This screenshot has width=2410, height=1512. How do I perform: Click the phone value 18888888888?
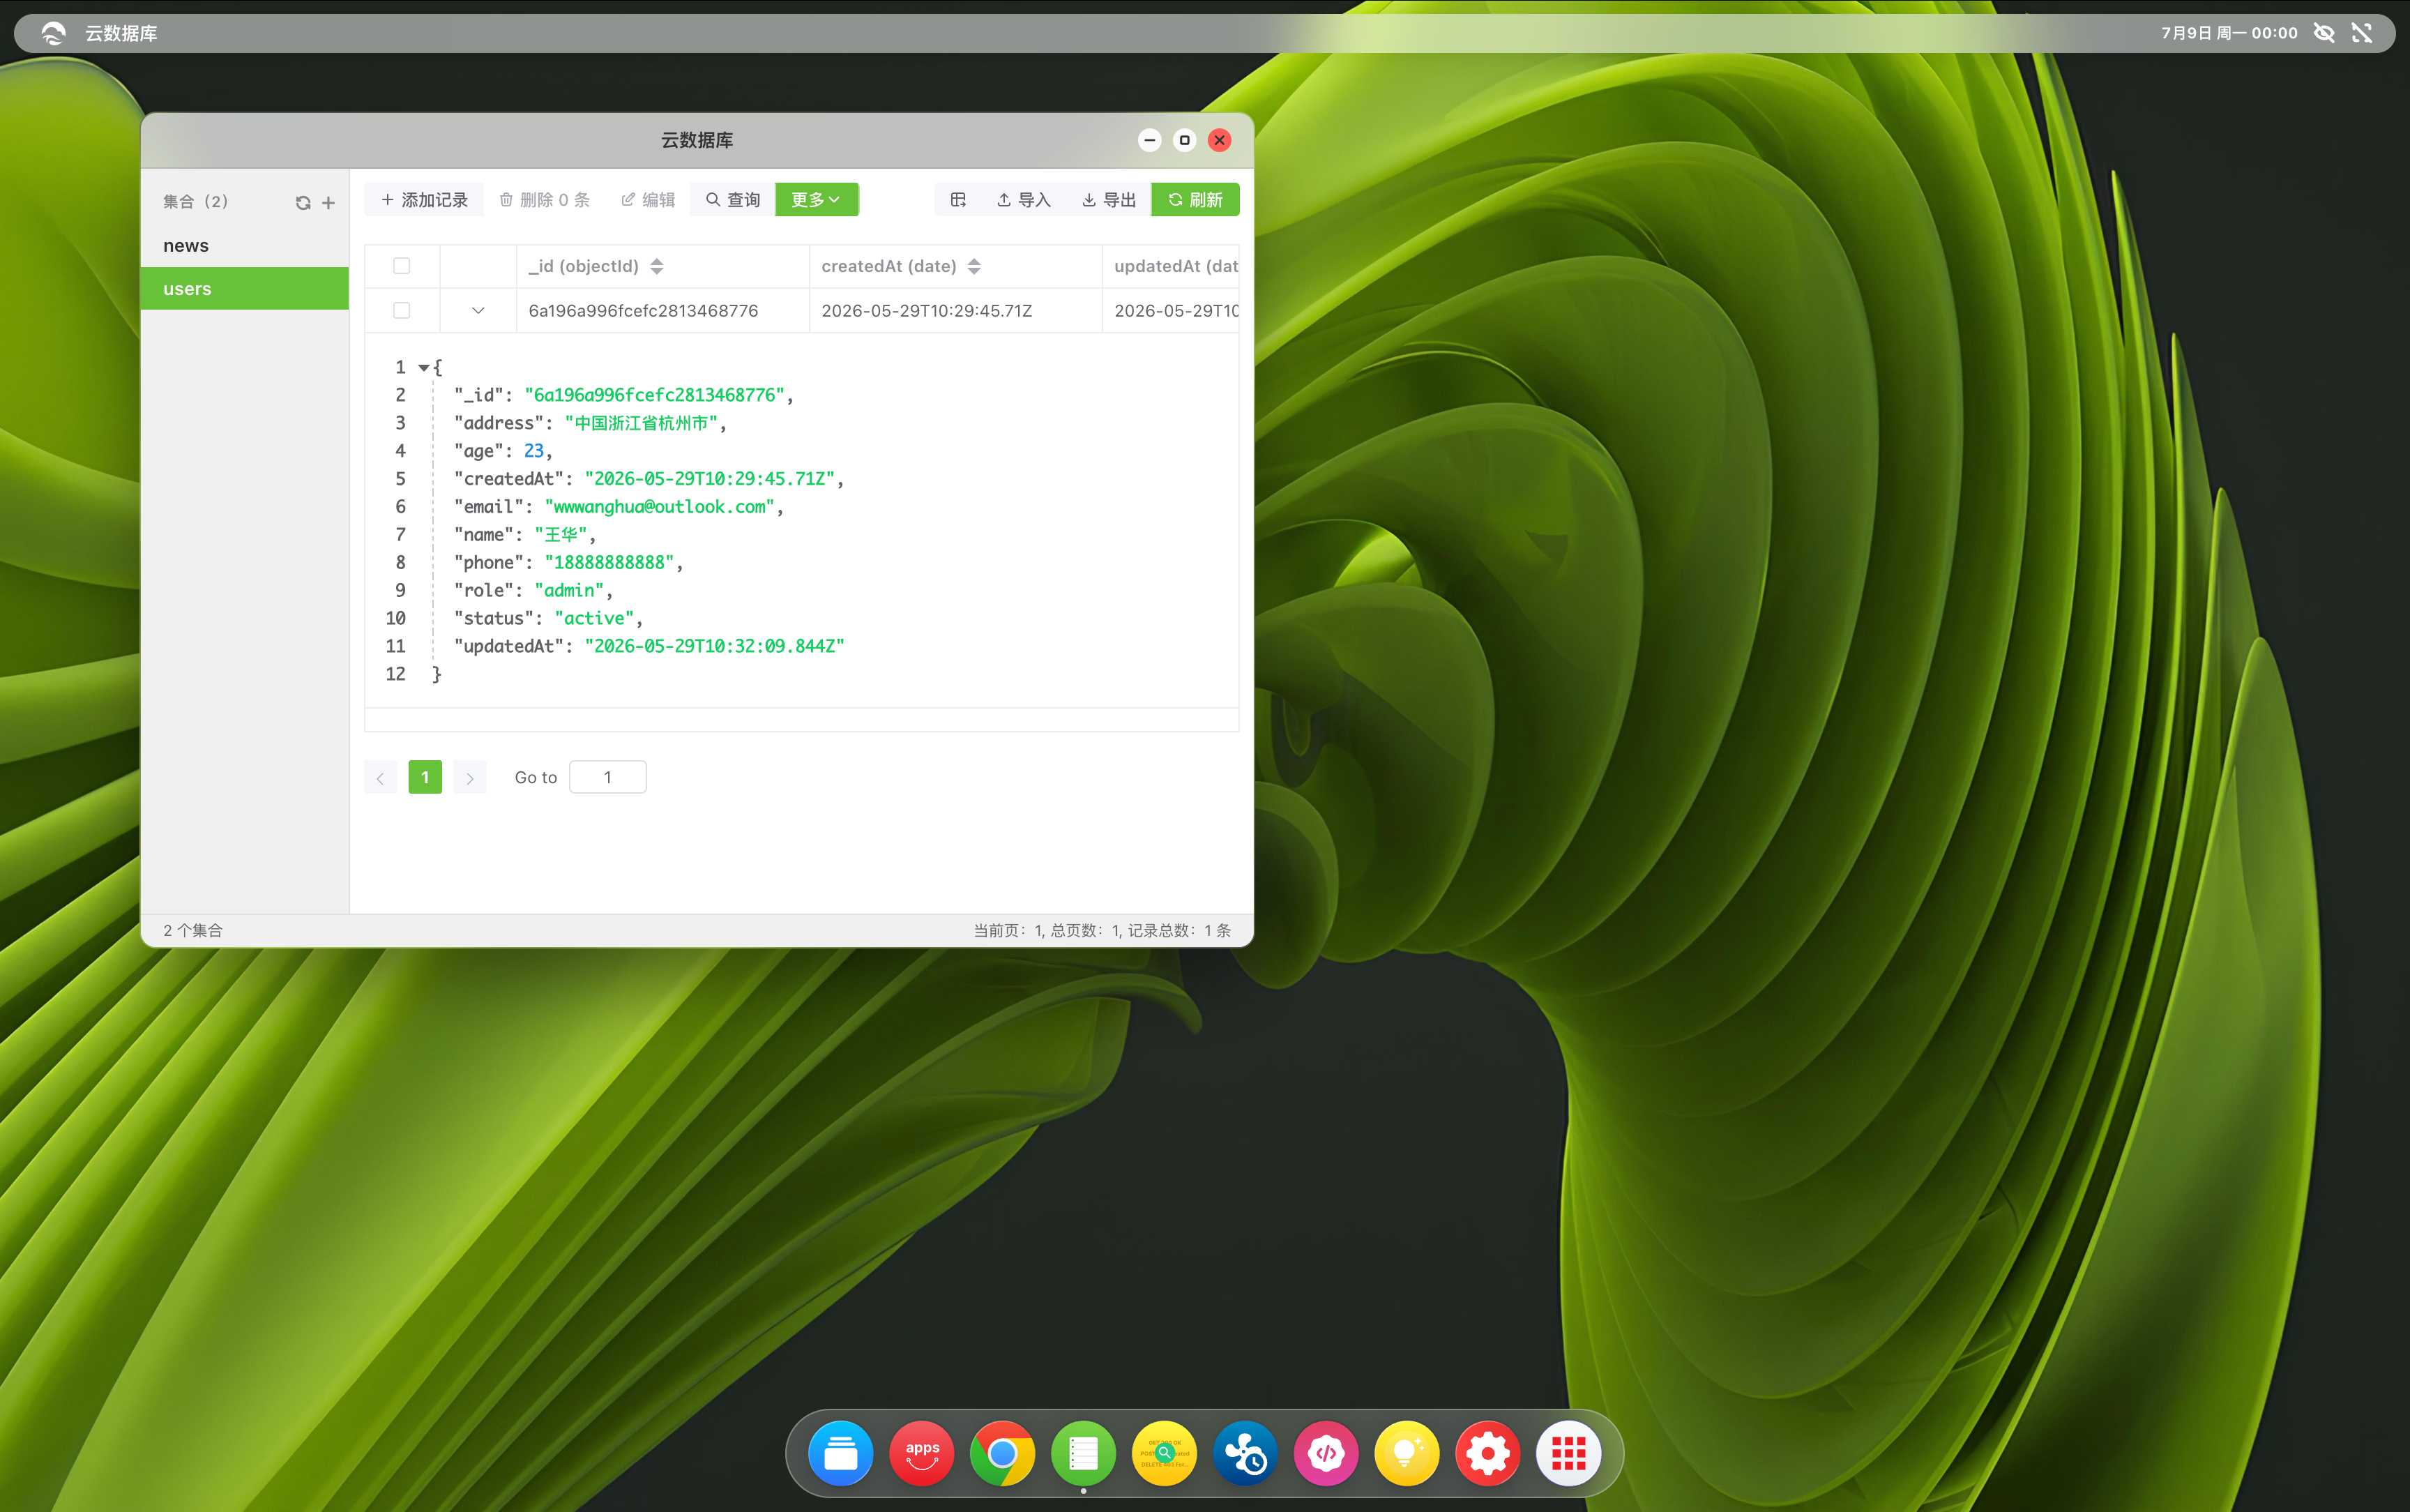609,563
